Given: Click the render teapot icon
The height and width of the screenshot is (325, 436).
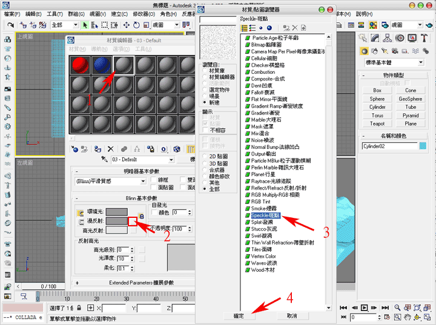Looking at the screenshot, I should (429, 25).
